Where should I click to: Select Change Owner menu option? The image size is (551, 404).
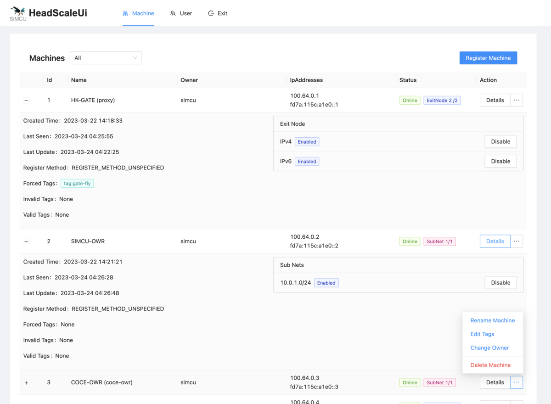[489, 348]
